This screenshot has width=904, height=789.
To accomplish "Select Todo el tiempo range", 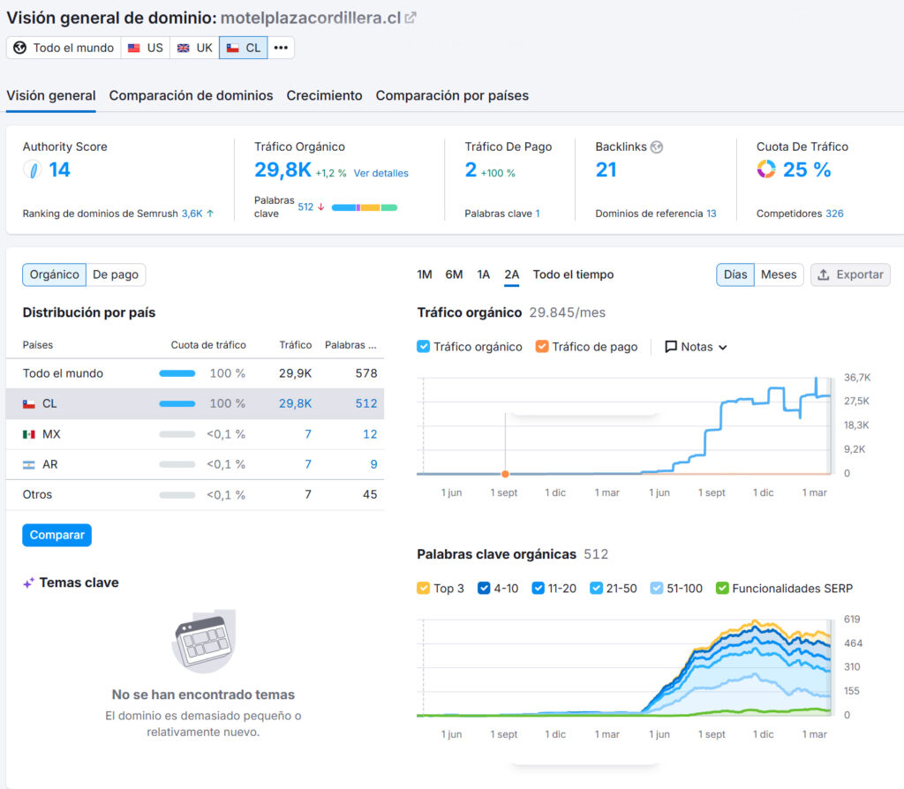I will [573, 274].
